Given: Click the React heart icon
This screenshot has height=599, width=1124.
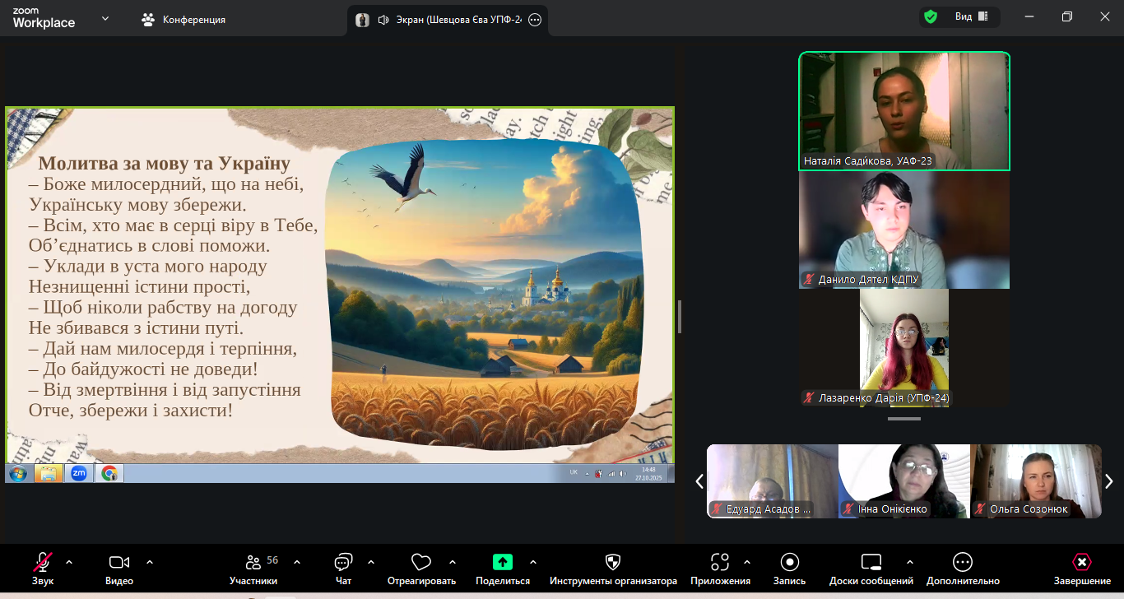Looking at the screenshot, I should 421,563.
